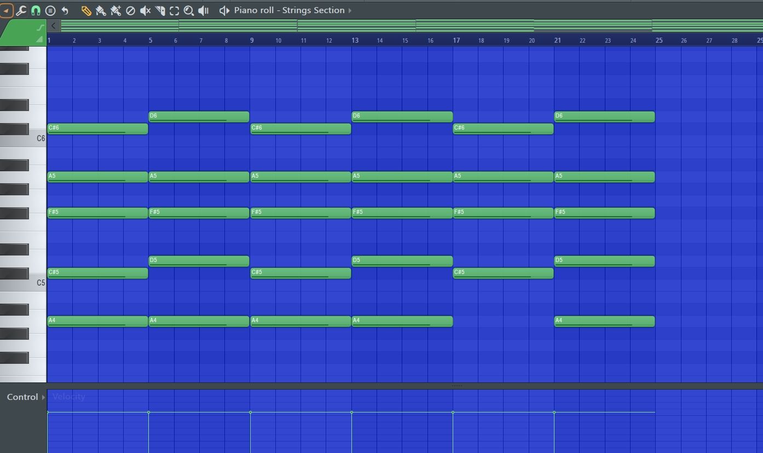Select the Paint brush tool
This screenshot has height=453, width=763.
(x=101, y=10)
